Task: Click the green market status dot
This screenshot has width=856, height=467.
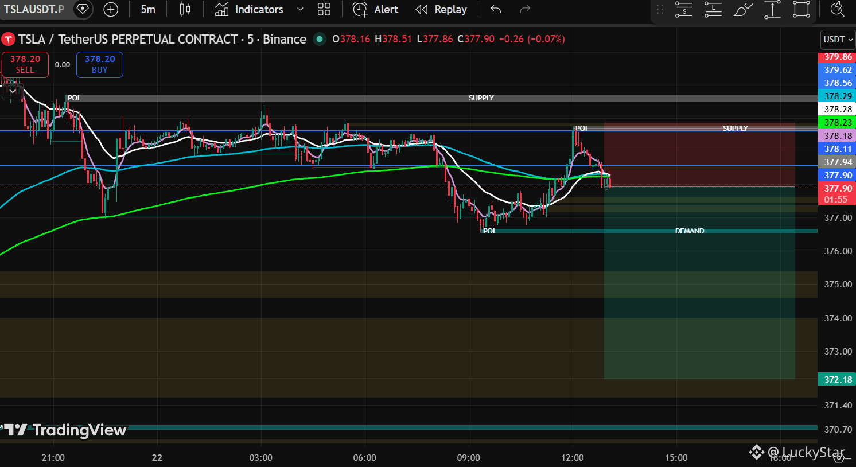Action: point(320,39)
